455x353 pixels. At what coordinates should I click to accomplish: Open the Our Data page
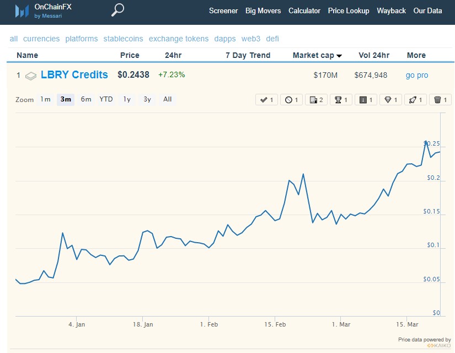[427, 10]
